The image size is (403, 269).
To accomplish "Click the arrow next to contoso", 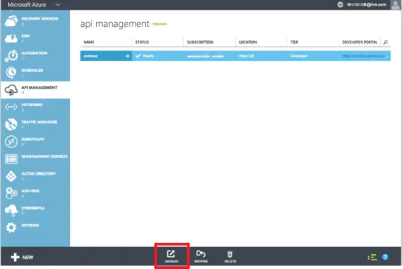I will [127, 56].
